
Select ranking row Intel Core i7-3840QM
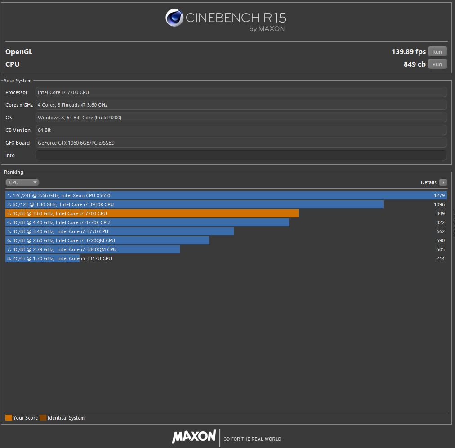tap(226, 249)
